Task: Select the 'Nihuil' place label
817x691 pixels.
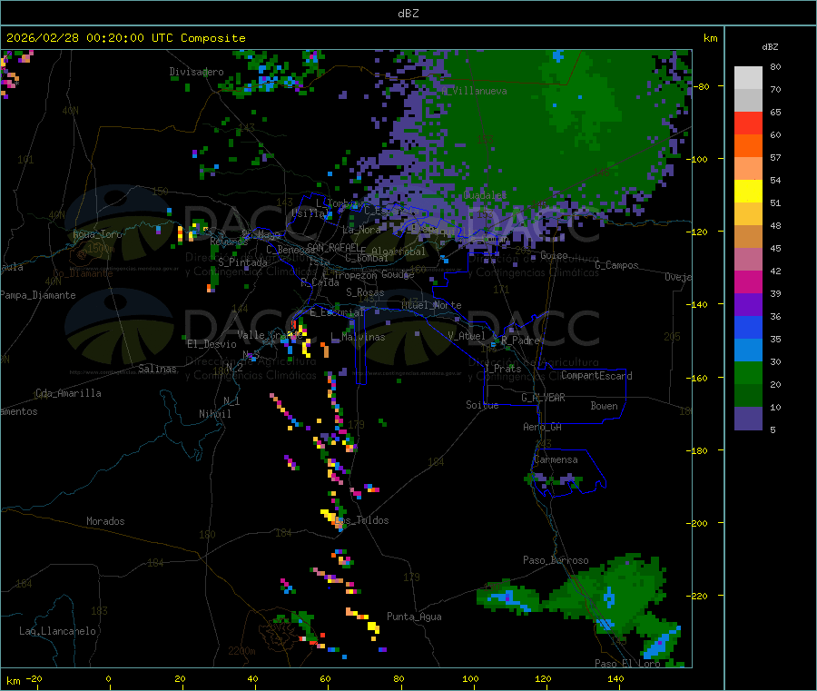Action: (214, 414)
